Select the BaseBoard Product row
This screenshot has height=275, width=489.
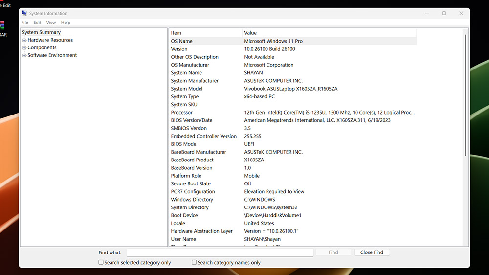(293, 160)
